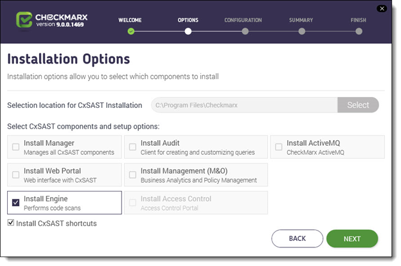Viewport: 401px width, 266px height.
Task: Click the green Welcome step checkmark
Action: coord(131,31)
